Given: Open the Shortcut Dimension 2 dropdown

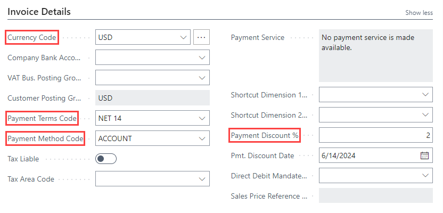Looking at the screenshot, I should click(425, 115).
